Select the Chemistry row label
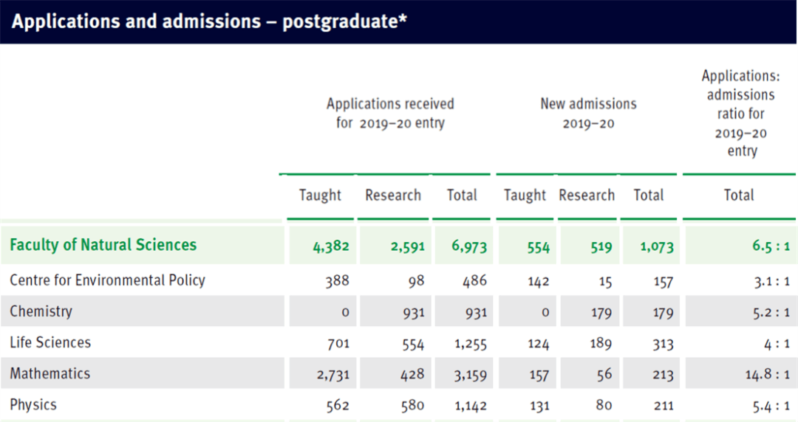The height and width of the screenshot is (422, 798). 41,311
